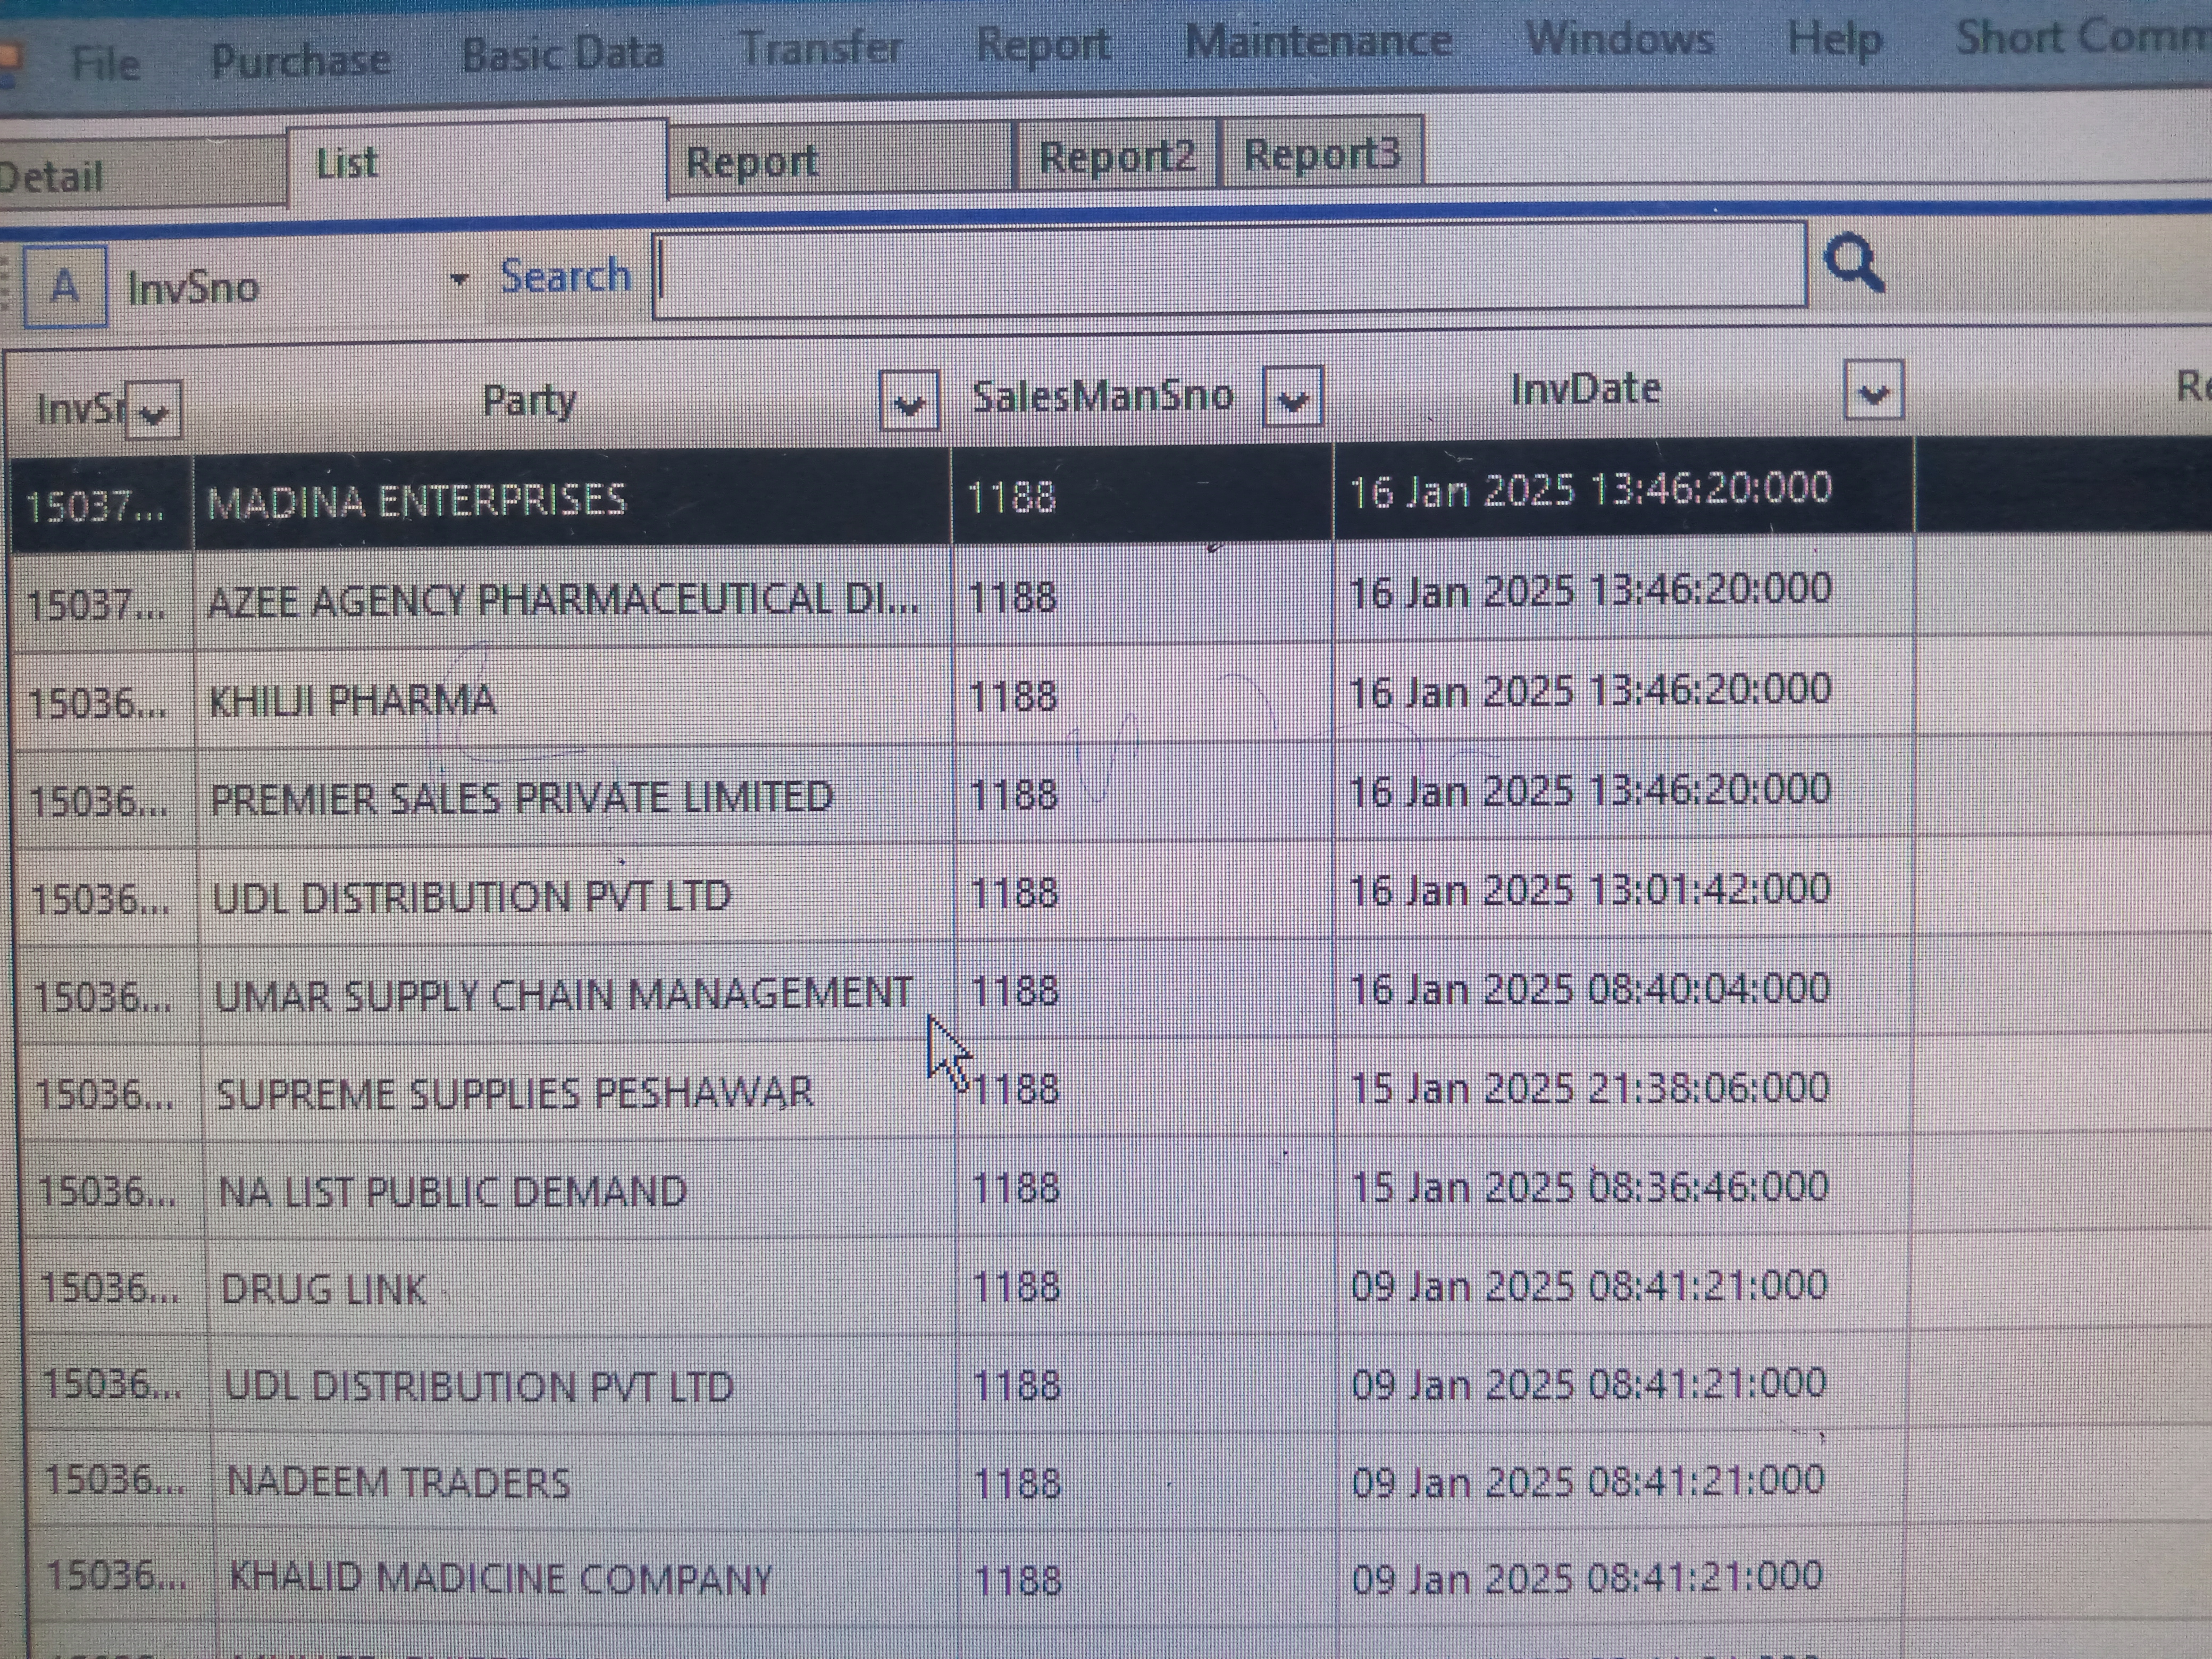Open the Basic Data menu
This screenshot has width=2212, height=1659.
point(562,54)
